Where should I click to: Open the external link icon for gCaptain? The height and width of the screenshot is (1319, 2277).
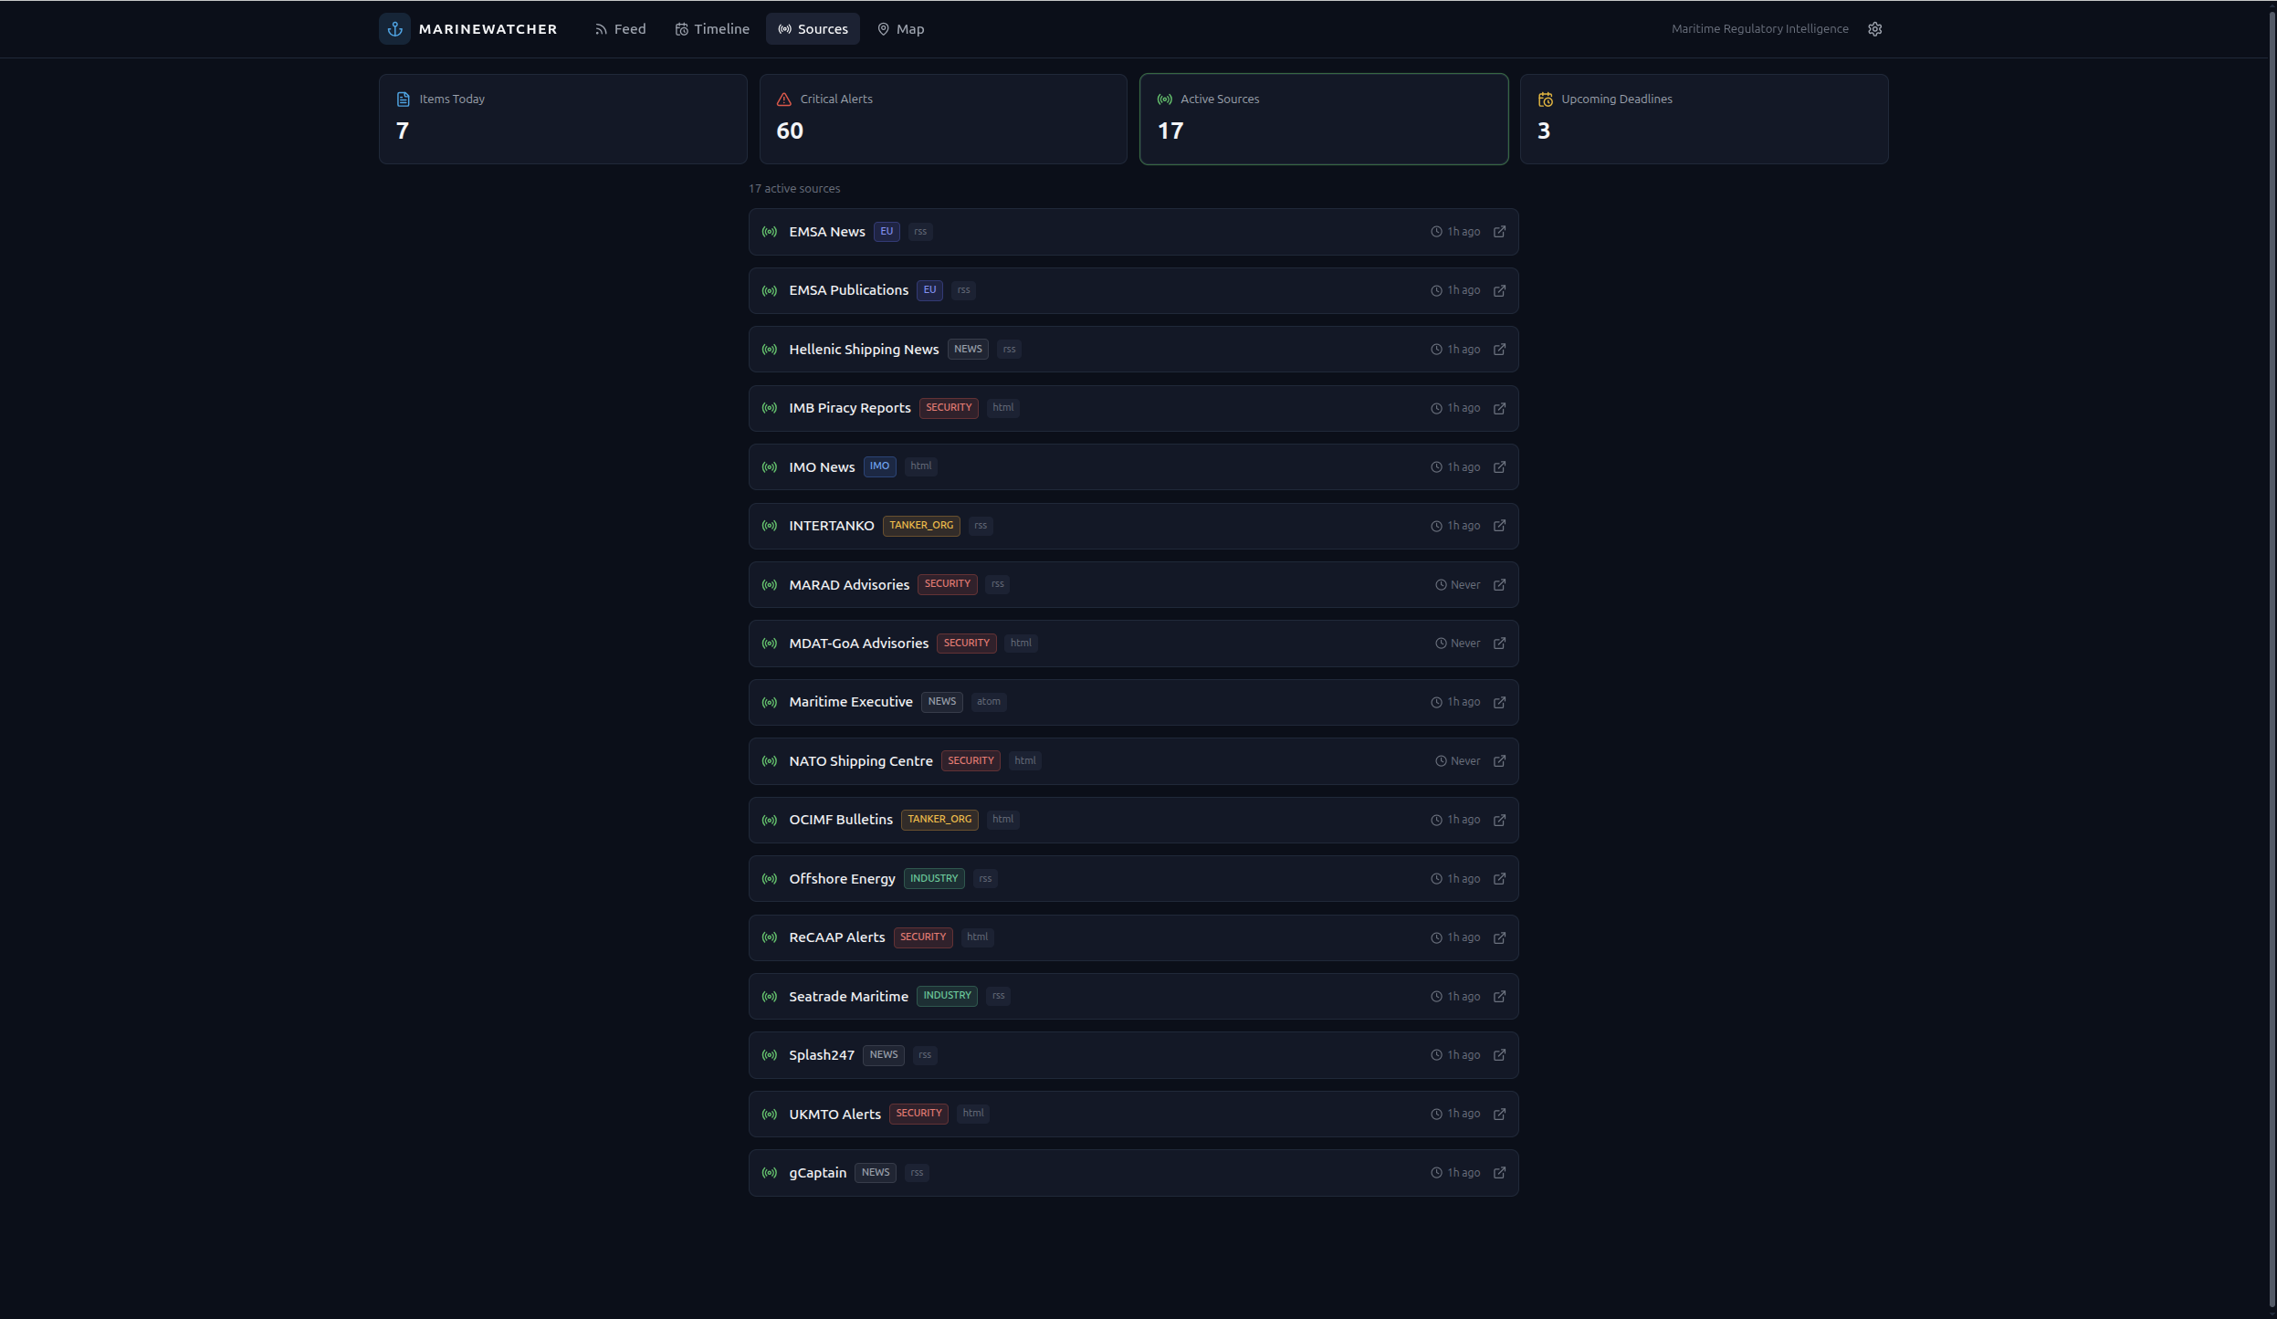[x=1498, y=1172]
